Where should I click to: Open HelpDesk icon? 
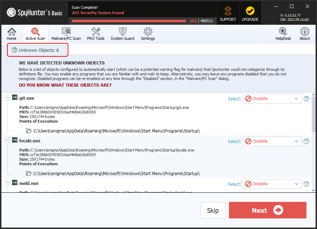tap(283, 34)
